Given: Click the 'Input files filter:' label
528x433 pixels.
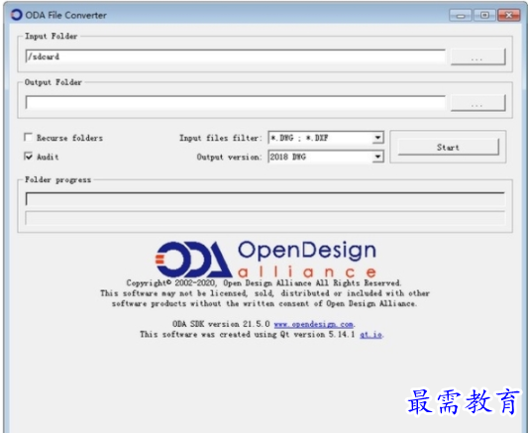Looking at the screenshot, I should (221, 138).
